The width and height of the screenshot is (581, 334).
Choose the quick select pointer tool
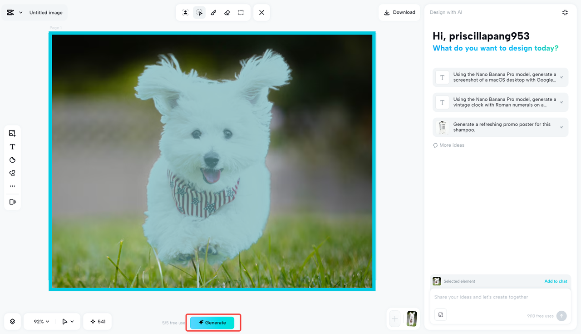pyautogui.click(x=199, y=13)
